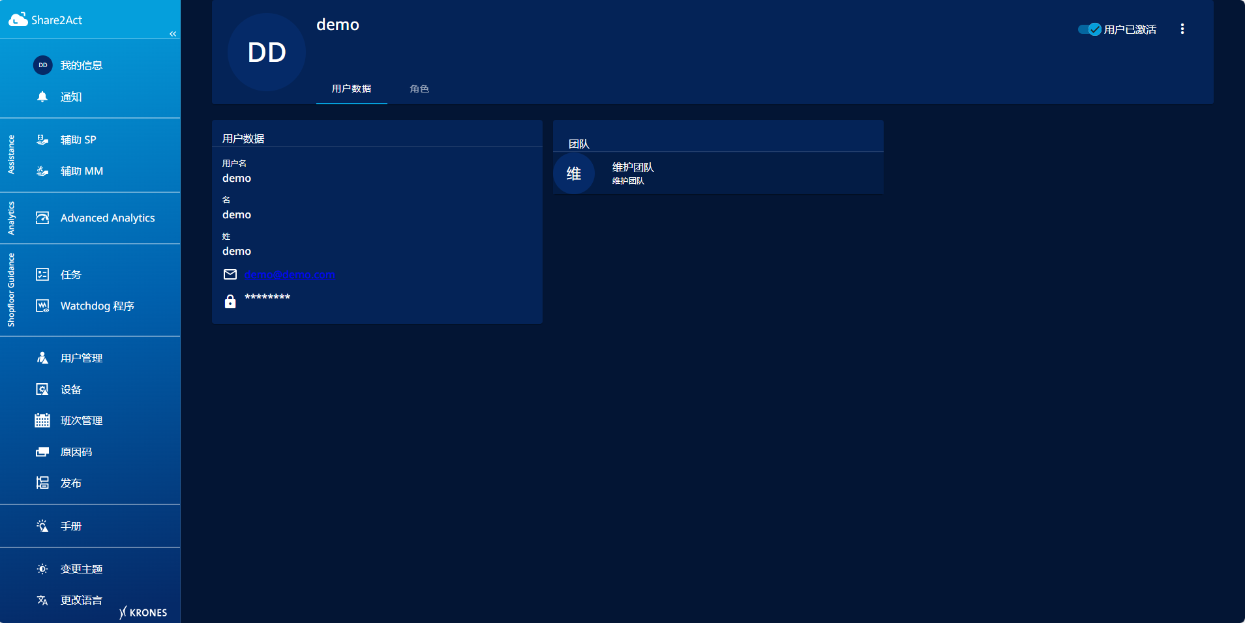Switch to the 角色 tab
The width and height of the screenshot is (1245, 623).
click(x=419, y=89)
